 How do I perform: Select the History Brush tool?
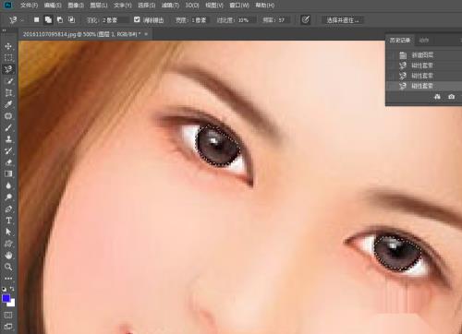8,150
